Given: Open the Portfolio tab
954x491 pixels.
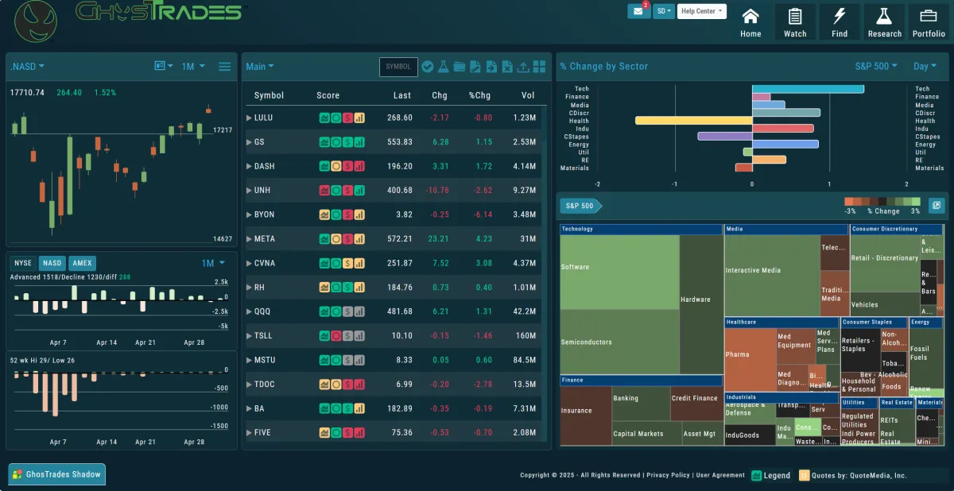Looking at the screenshot, I should (929, 22).
